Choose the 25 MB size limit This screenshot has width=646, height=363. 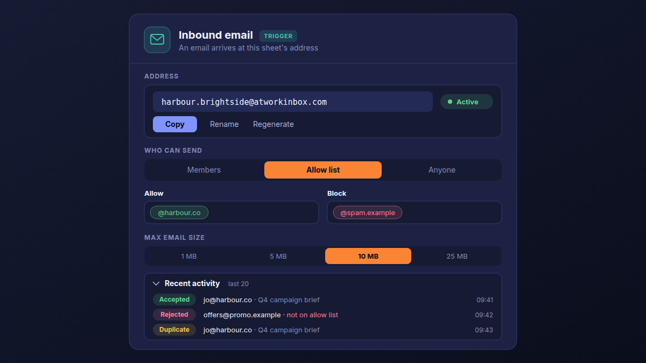click(457, 256)
